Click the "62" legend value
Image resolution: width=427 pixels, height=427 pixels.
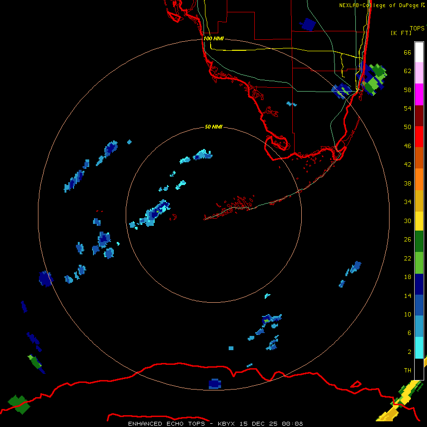coord(408,71)
